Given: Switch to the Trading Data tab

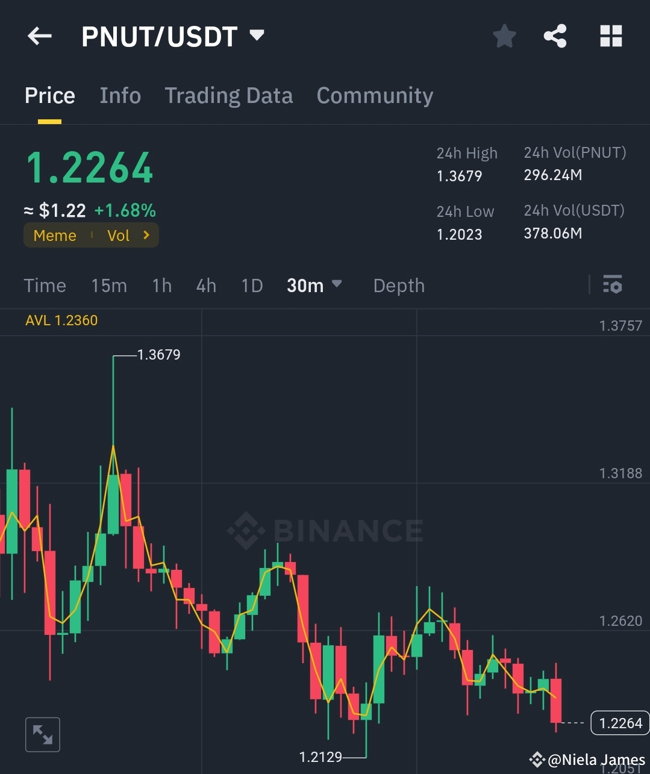Looking at the screenshot, I should [x=229, y=95].
